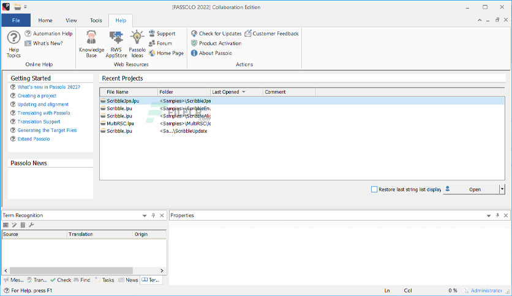Open the Translation Support link

[39, 122]
